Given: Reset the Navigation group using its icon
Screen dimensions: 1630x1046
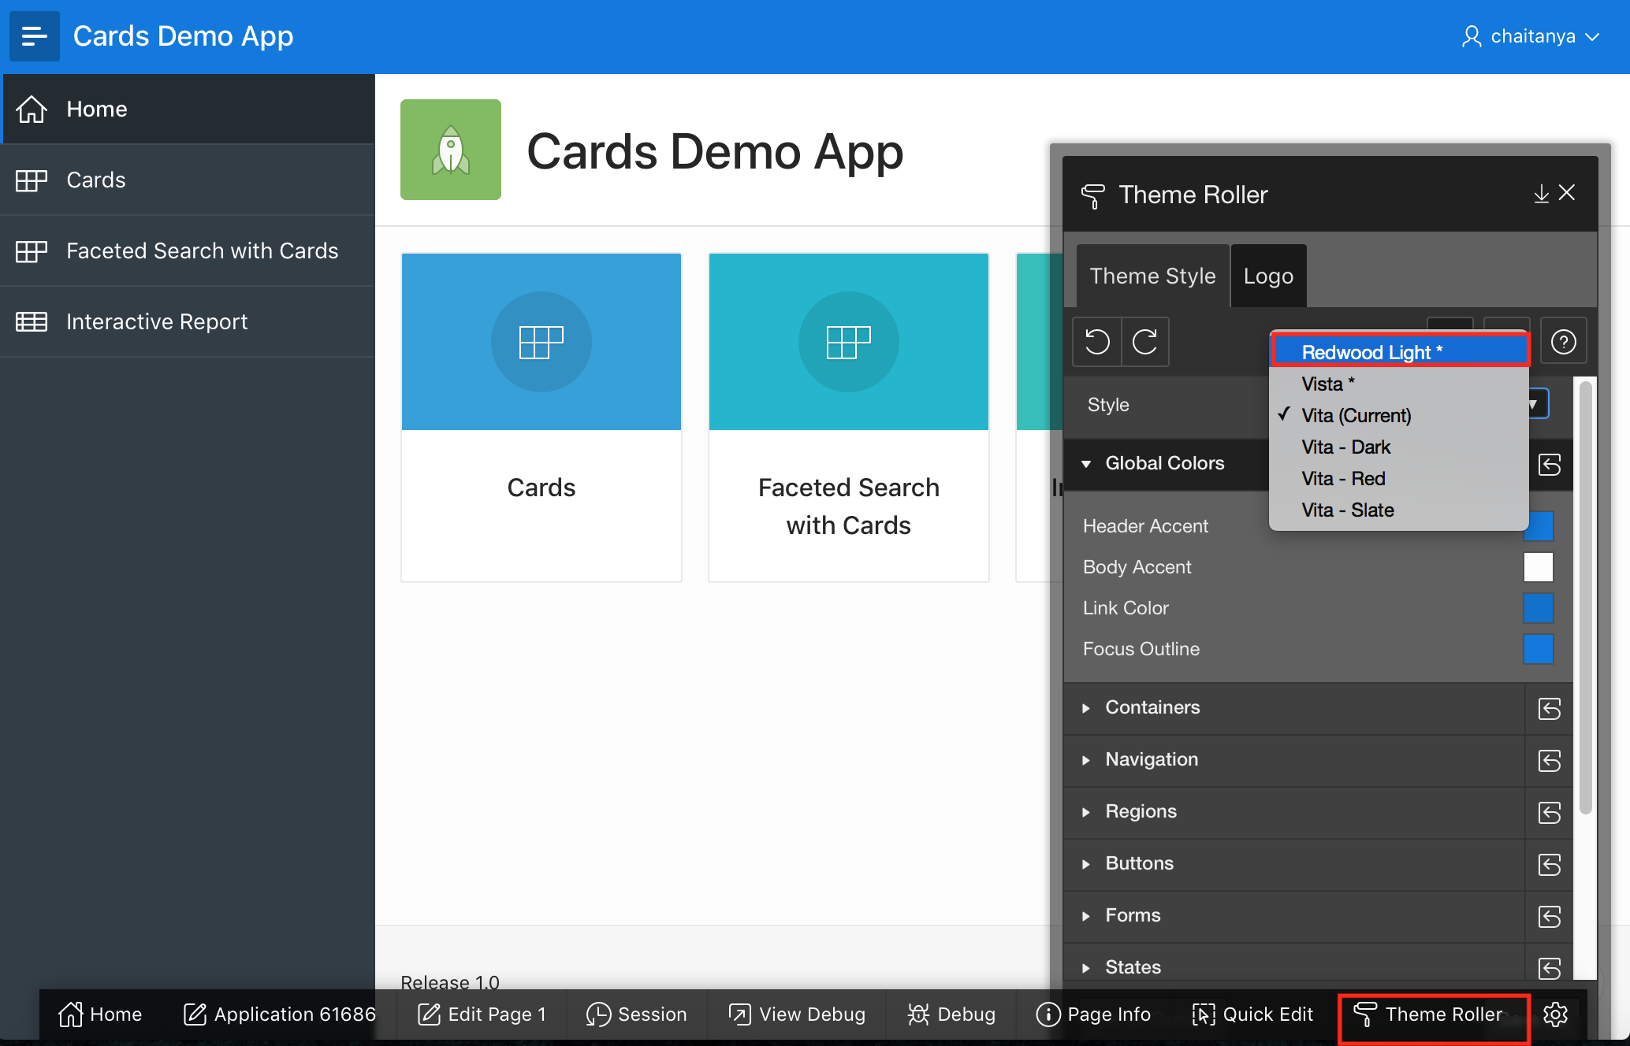Looking at the screenshot, I should pos(1549,761).
